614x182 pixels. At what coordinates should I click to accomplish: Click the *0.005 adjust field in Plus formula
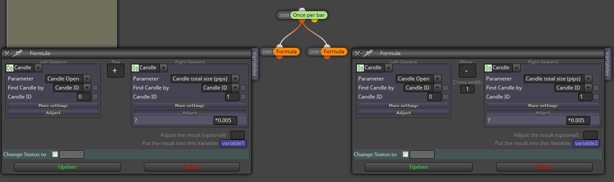click(225, 120)
